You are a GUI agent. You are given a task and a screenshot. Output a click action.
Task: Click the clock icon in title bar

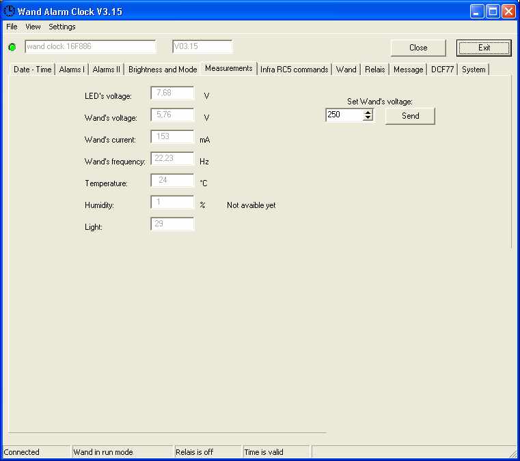coord(9,11)
